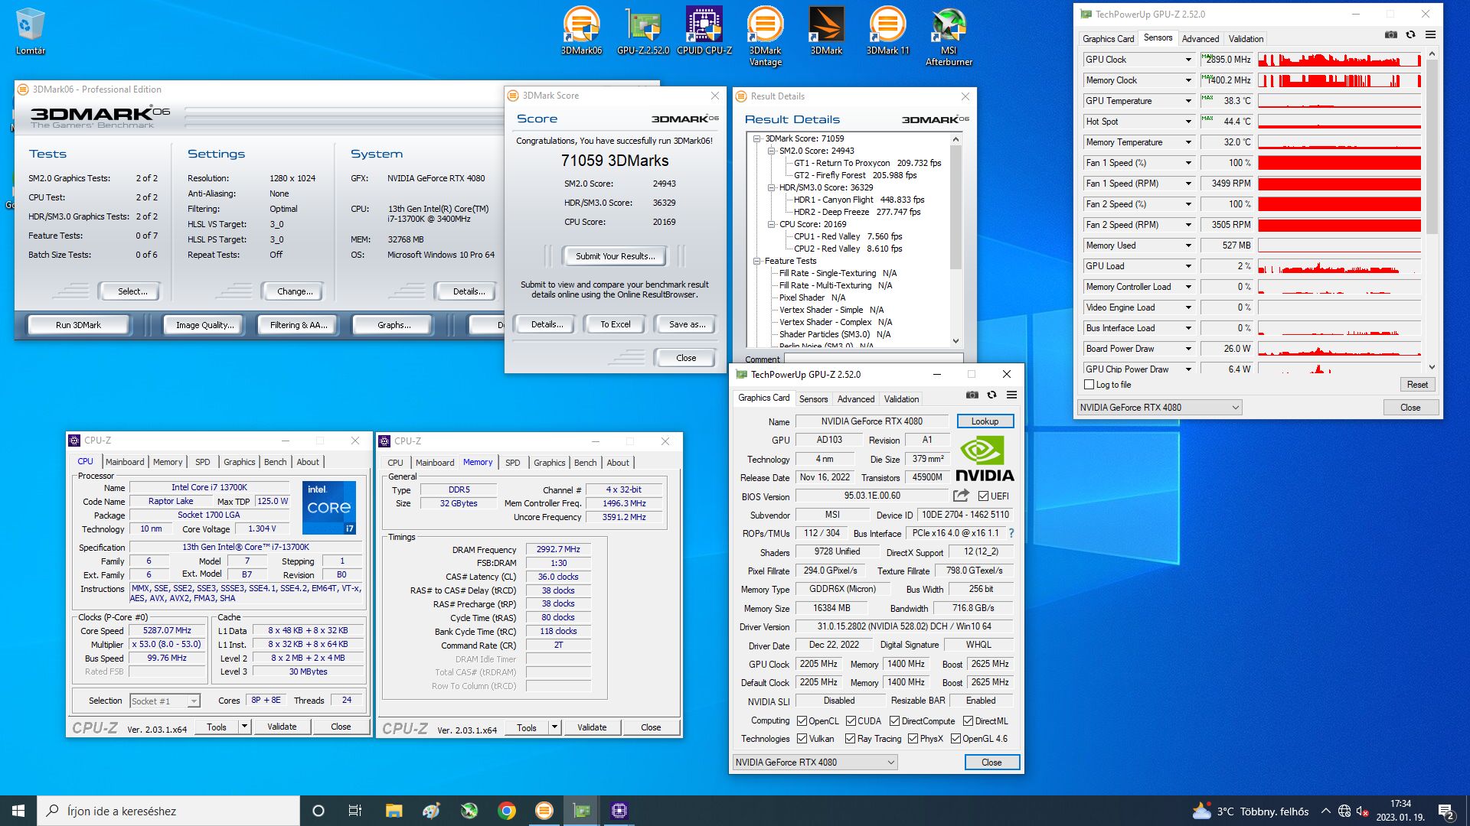Open the GPU Clock sensor dropdown

point(1188,60)
